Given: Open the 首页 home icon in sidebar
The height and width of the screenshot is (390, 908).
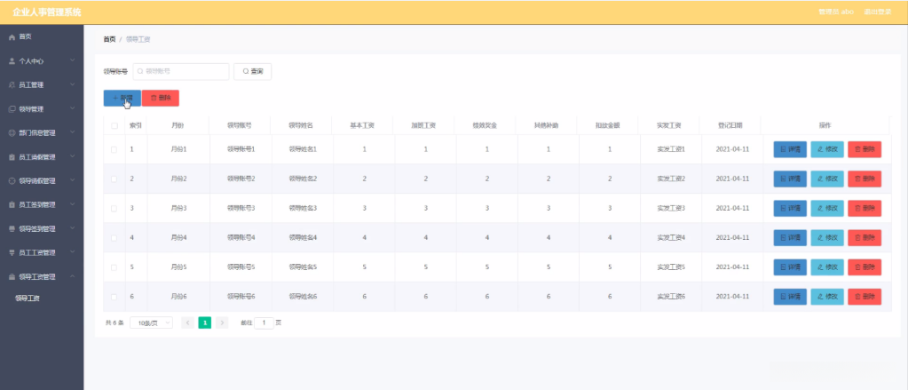Looking at the screenshot, I should coord(12,36).
